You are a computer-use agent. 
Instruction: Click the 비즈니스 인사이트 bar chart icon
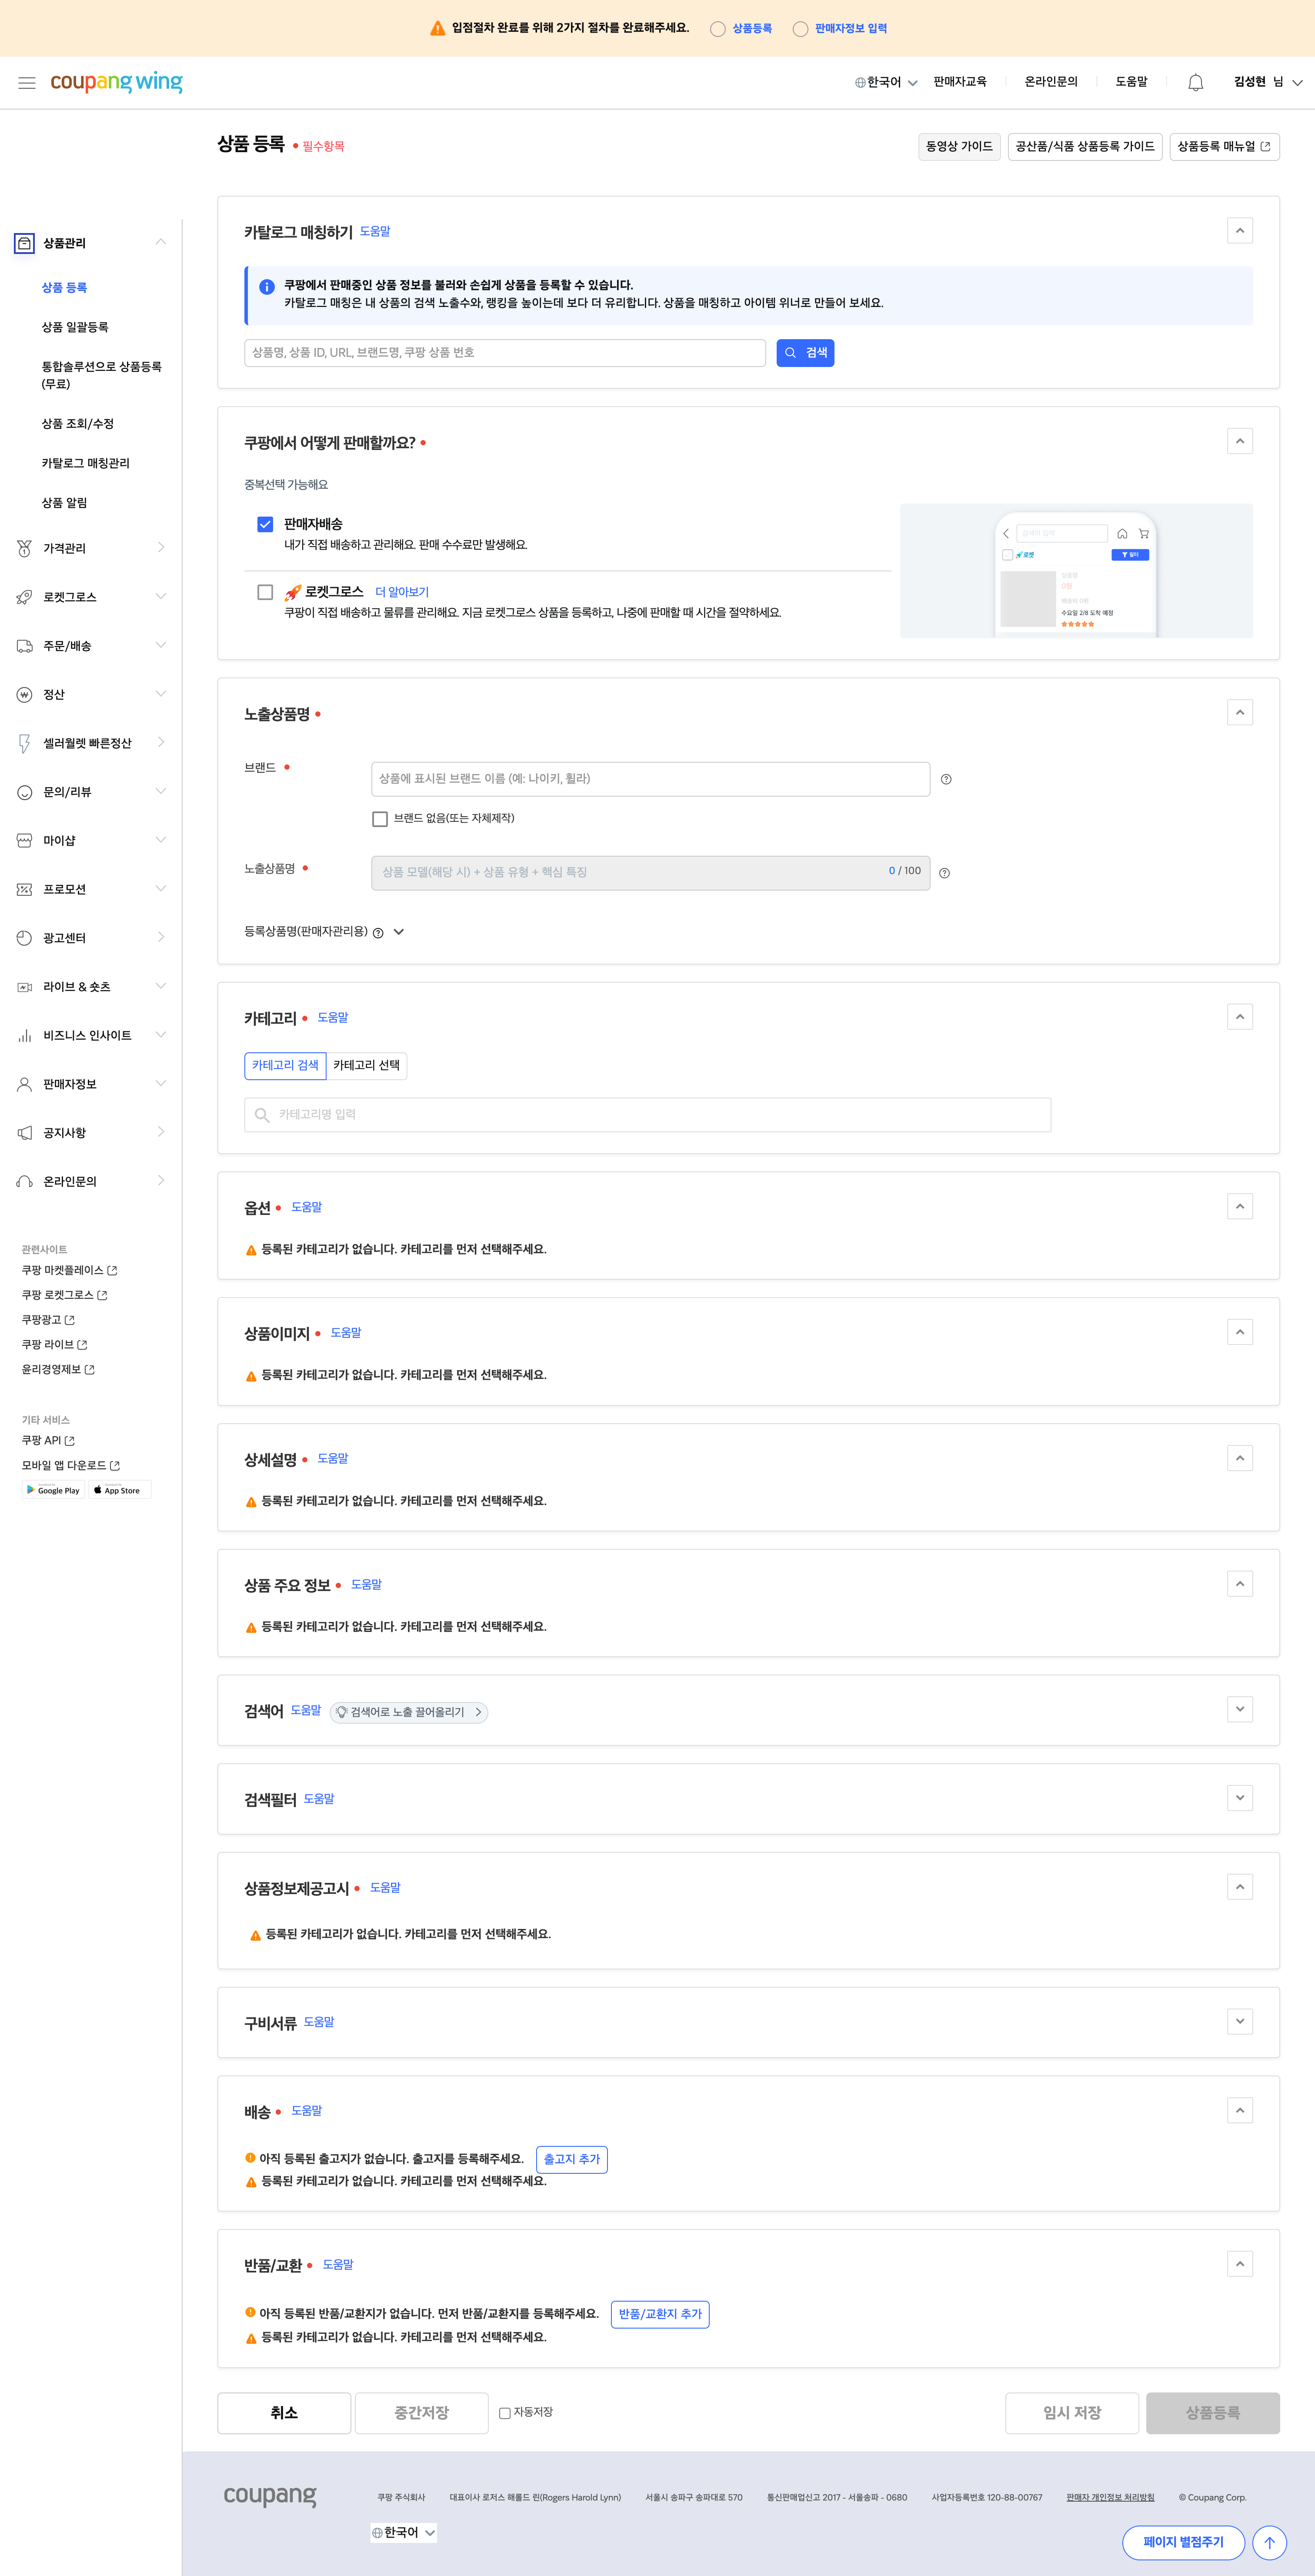pos(24,1035)
